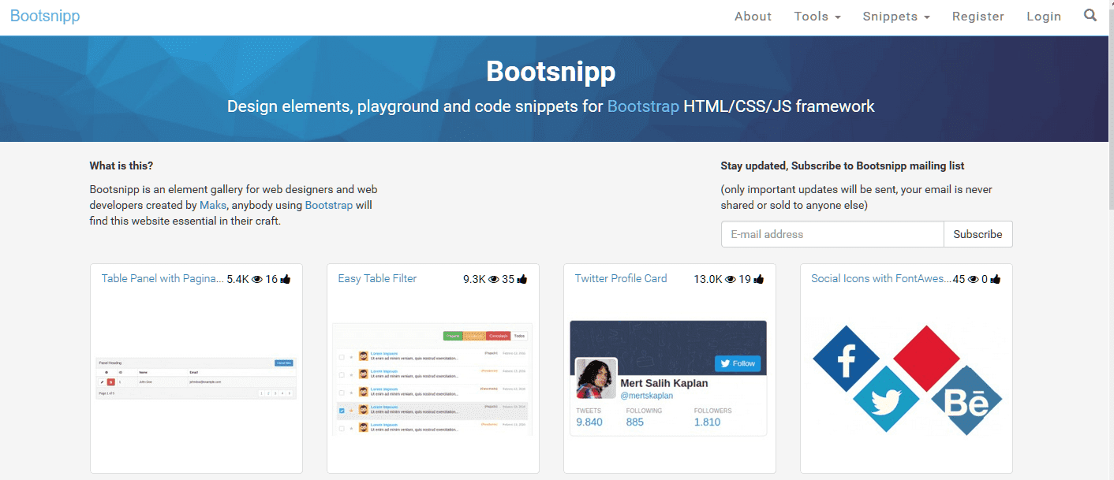The width and height of the screenshot is (1114, 480).
Task: Click the red delete icon in table panel preview
Action: pos(111,381)
